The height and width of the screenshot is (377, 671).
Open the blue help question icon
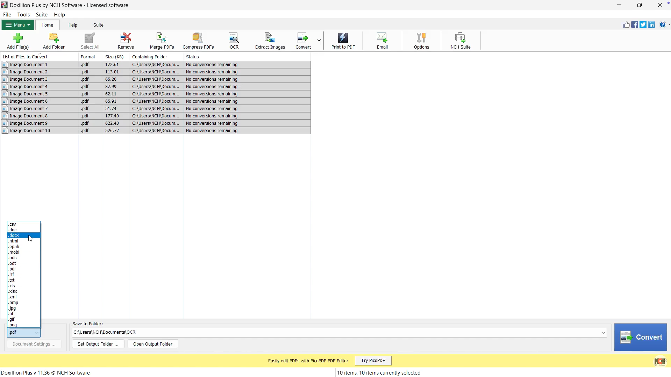(x=662, y=24)
